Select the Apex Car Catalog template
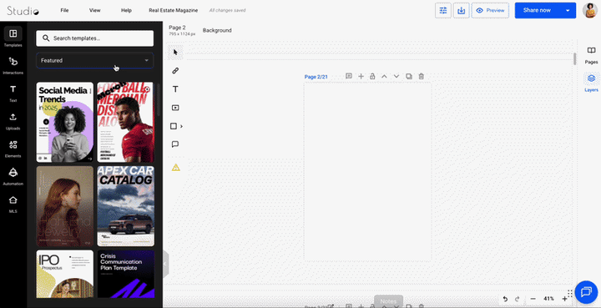This screenshot has width=601, height=308. 126,206
